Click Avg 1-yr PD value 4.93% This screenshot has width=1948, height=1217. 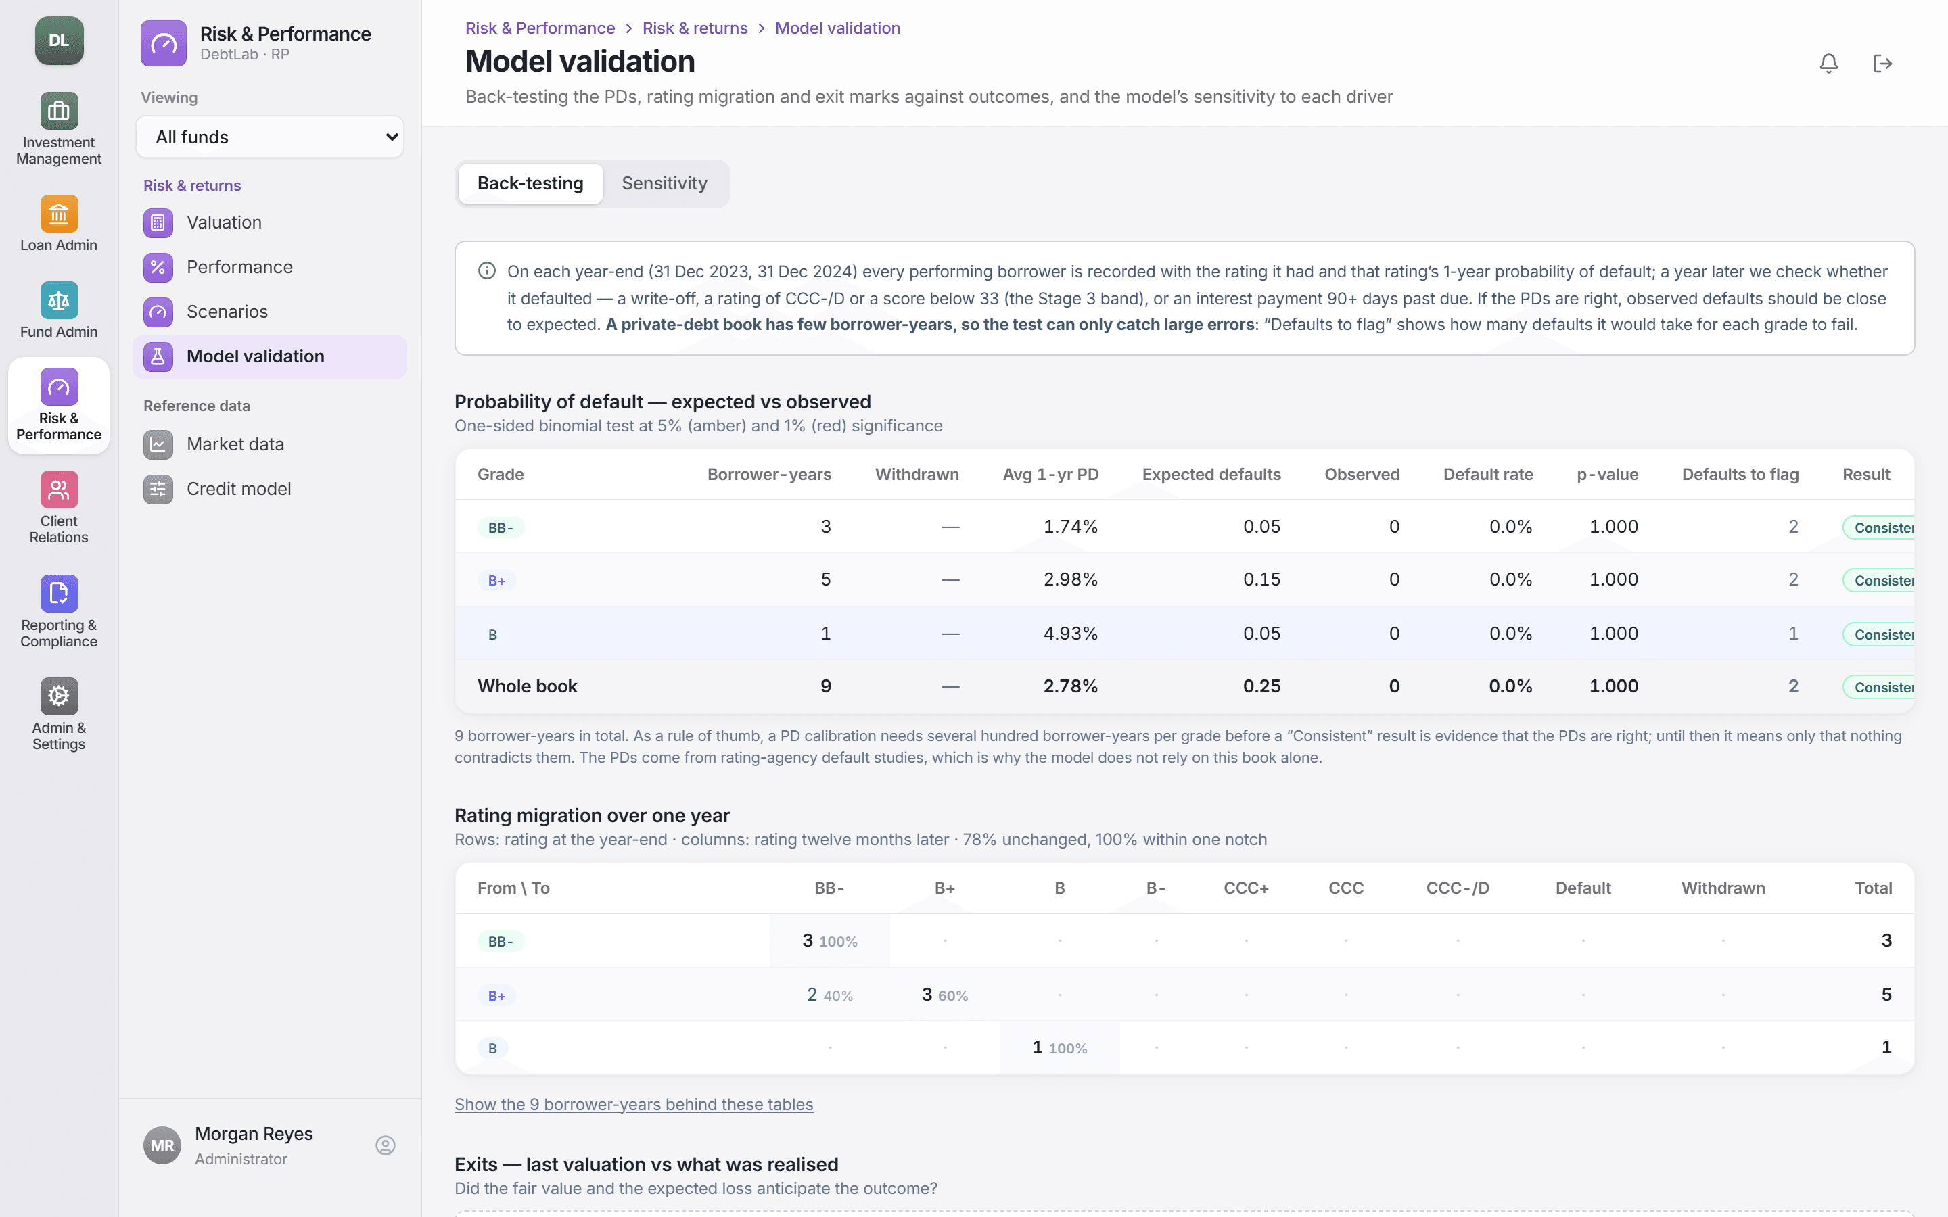click(1071, 634)
